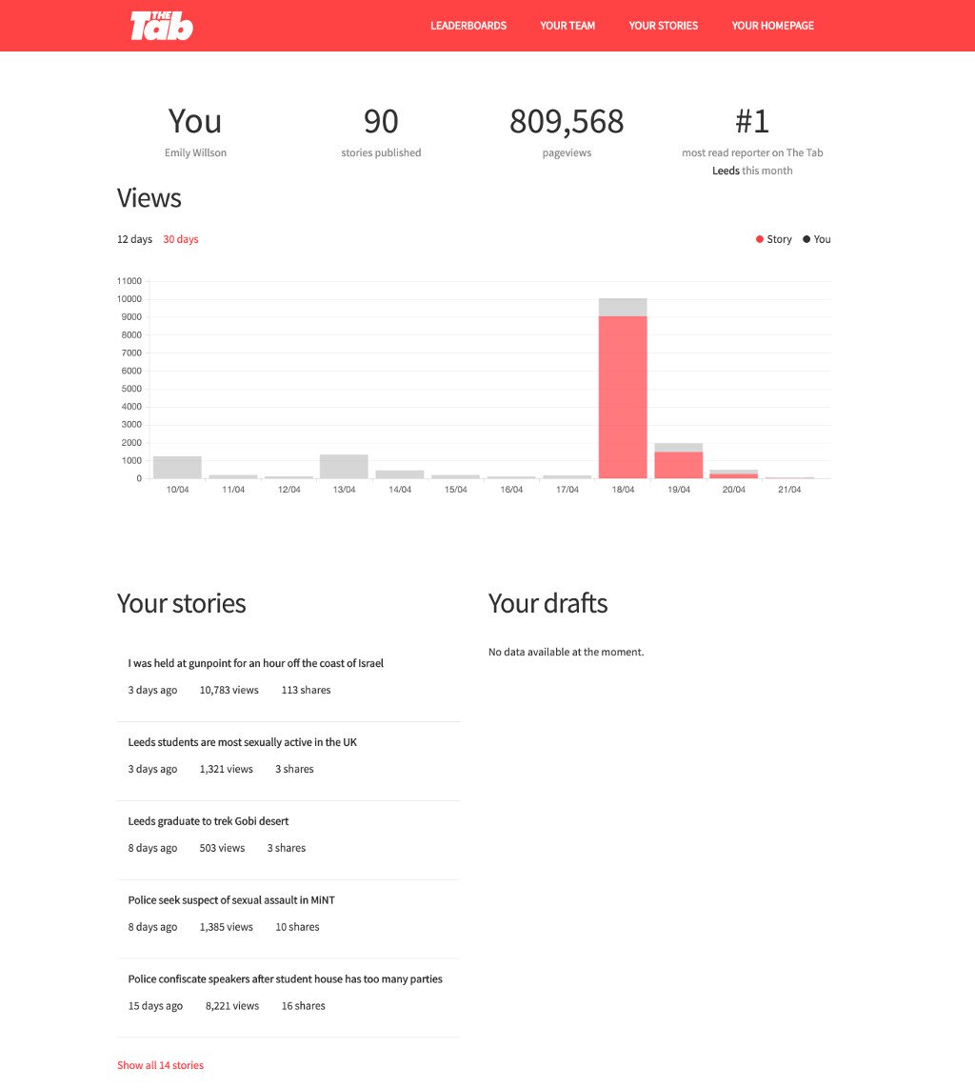Switch chart view to 30 days
Image resolution: width=975 pixels, height=1088 pixels.
(180, 239)
